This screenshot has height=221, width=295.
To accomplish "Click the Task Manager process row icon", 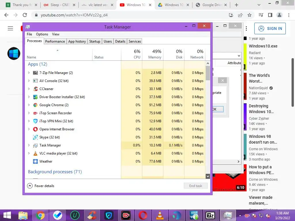I will pyautogui.click(x=35, y=145).
